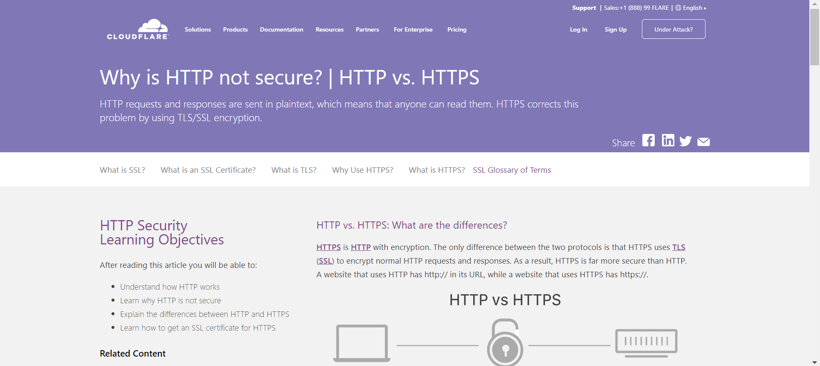820x366 pixels.
Task: Click the Cloudflare cloud logo
Action: (x=138, y=29)
